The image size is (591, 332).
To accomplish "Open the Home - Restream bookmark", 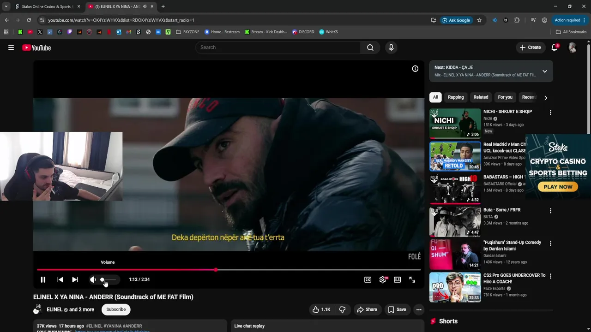I will click(222, 32).
